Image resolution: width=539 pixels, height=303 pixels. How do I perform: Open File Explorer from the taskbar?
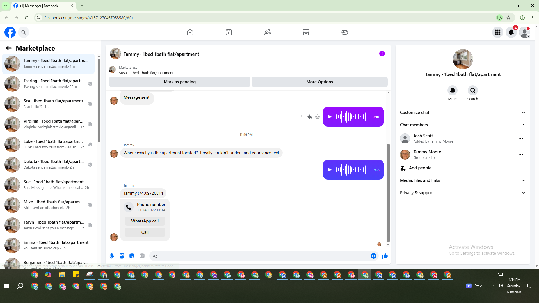(62, 275)
